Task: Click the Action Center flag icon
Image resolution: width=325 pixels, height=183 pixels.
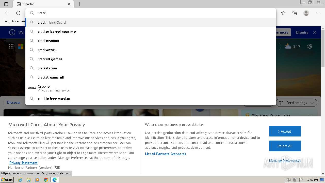Action: coord(300,180)
